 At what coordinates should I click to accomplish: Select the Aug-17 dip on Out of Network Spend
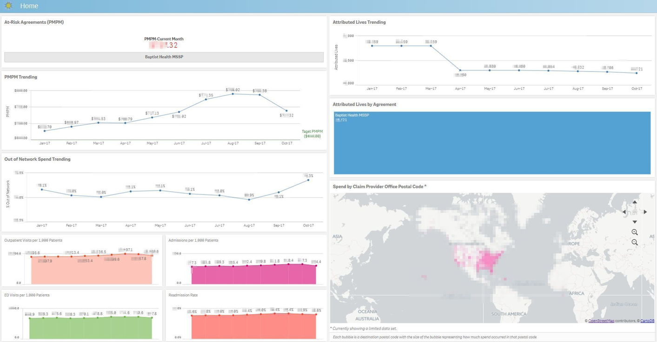250,200
